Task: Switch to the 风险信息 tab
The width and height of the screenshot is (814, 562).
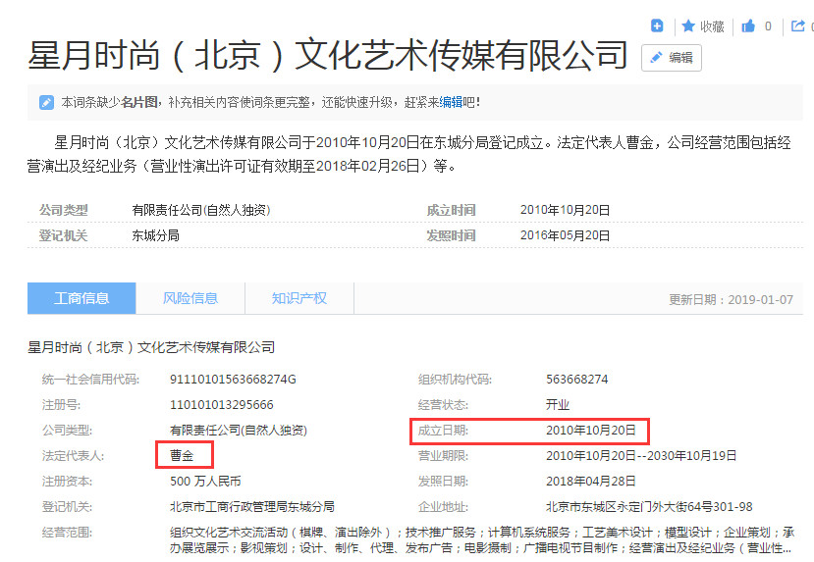Action: pyautogui.click(x=190, y=298)
